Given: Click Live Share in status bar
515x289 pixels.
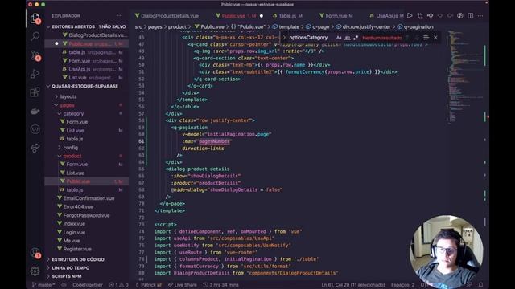Looking at the screenshot, I should coord(183,285).
